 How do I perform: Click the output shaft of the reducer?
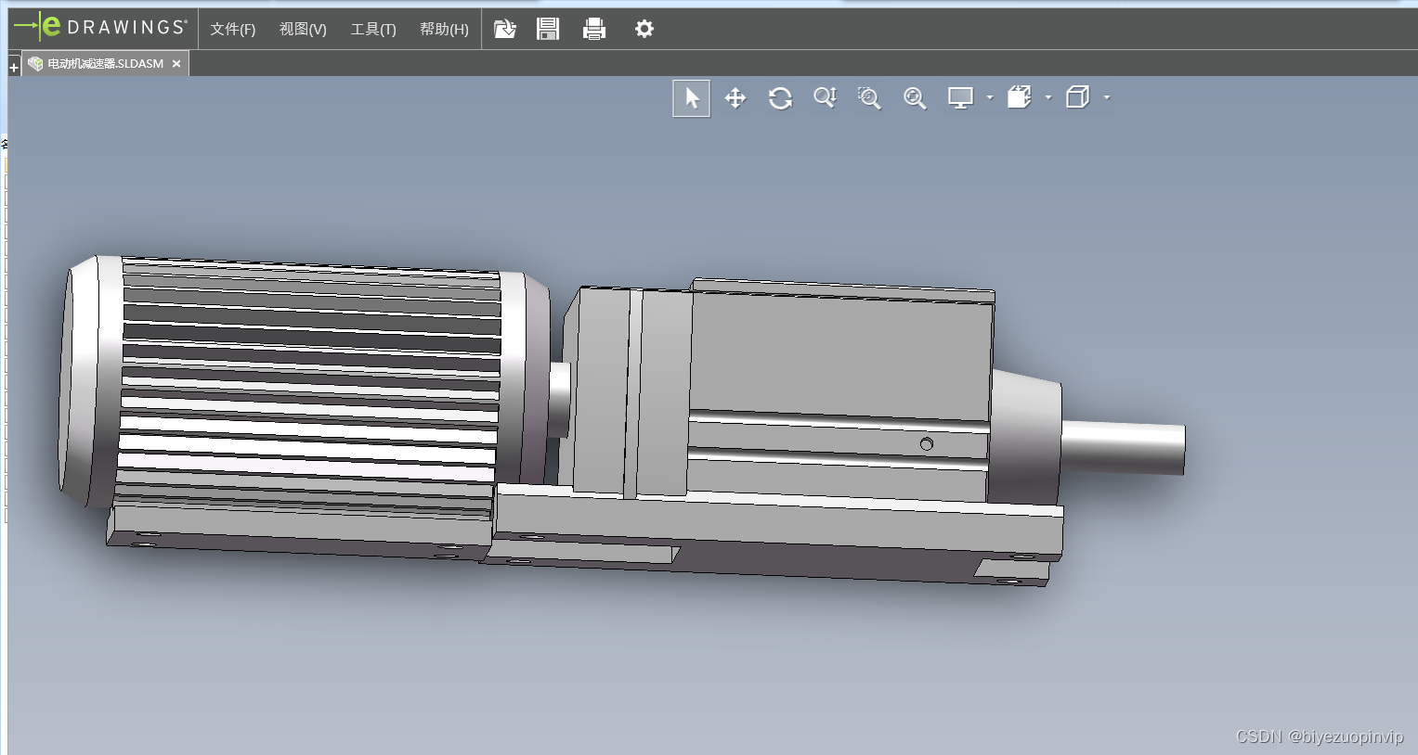point(1124,447)
